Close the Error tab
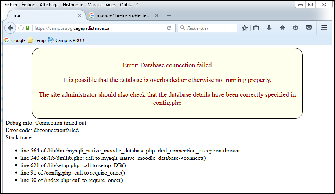The image size is (335, 194). tap(80, 15)
